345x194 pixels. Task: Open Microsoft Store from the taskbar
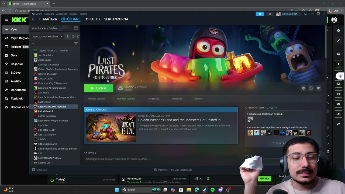[x=181, y=190]
